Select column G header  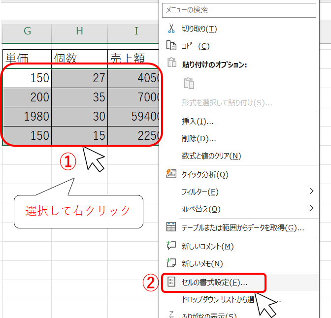pyautogui.click(x=27, y=32)
